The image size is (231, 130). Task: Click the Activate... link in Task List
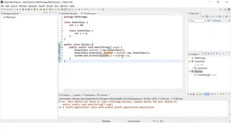pos(217,21)
